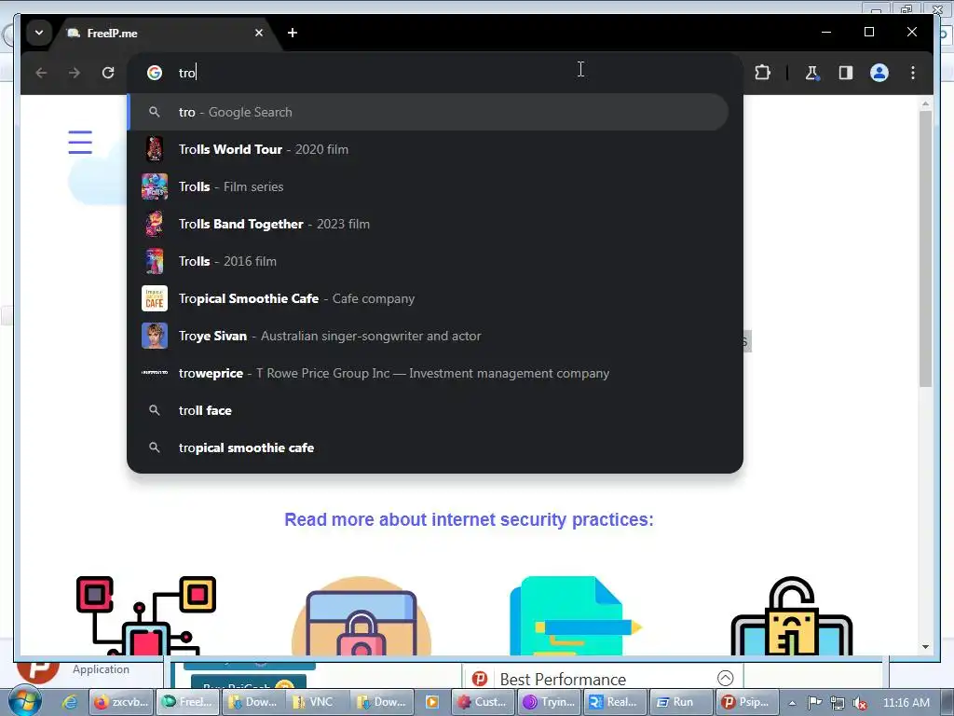954x716 pixels.
Task: Switch to the 'Psip...' taskbar item
Action: click(747, 702)
